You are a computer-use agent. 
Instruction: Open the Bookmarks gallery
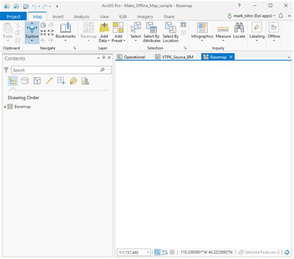point(65,32)
